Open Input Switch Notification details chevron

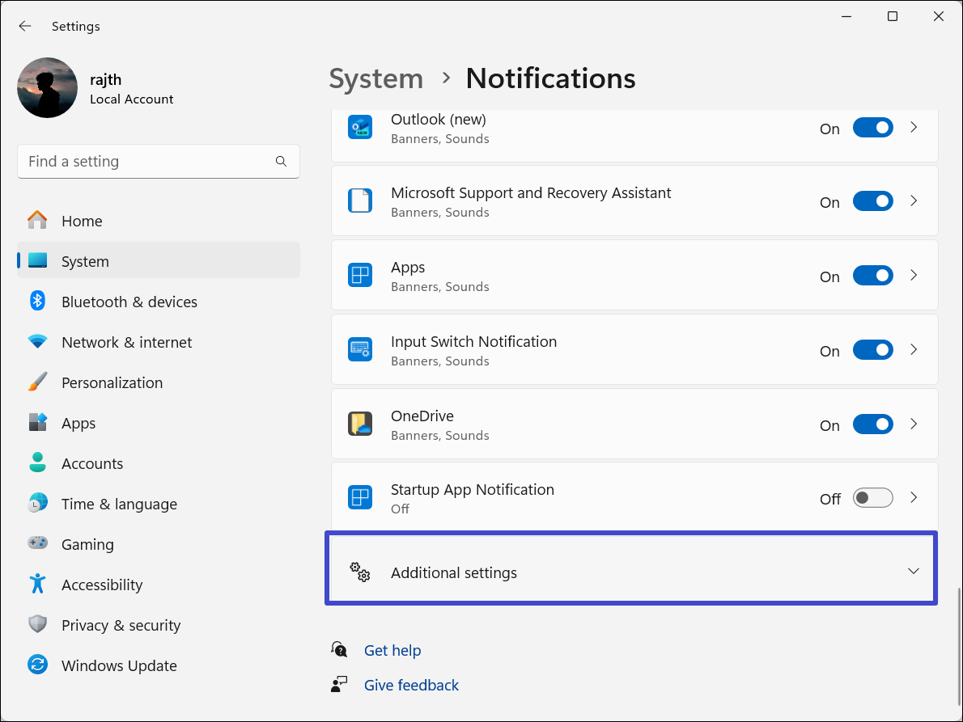[914, 350]
